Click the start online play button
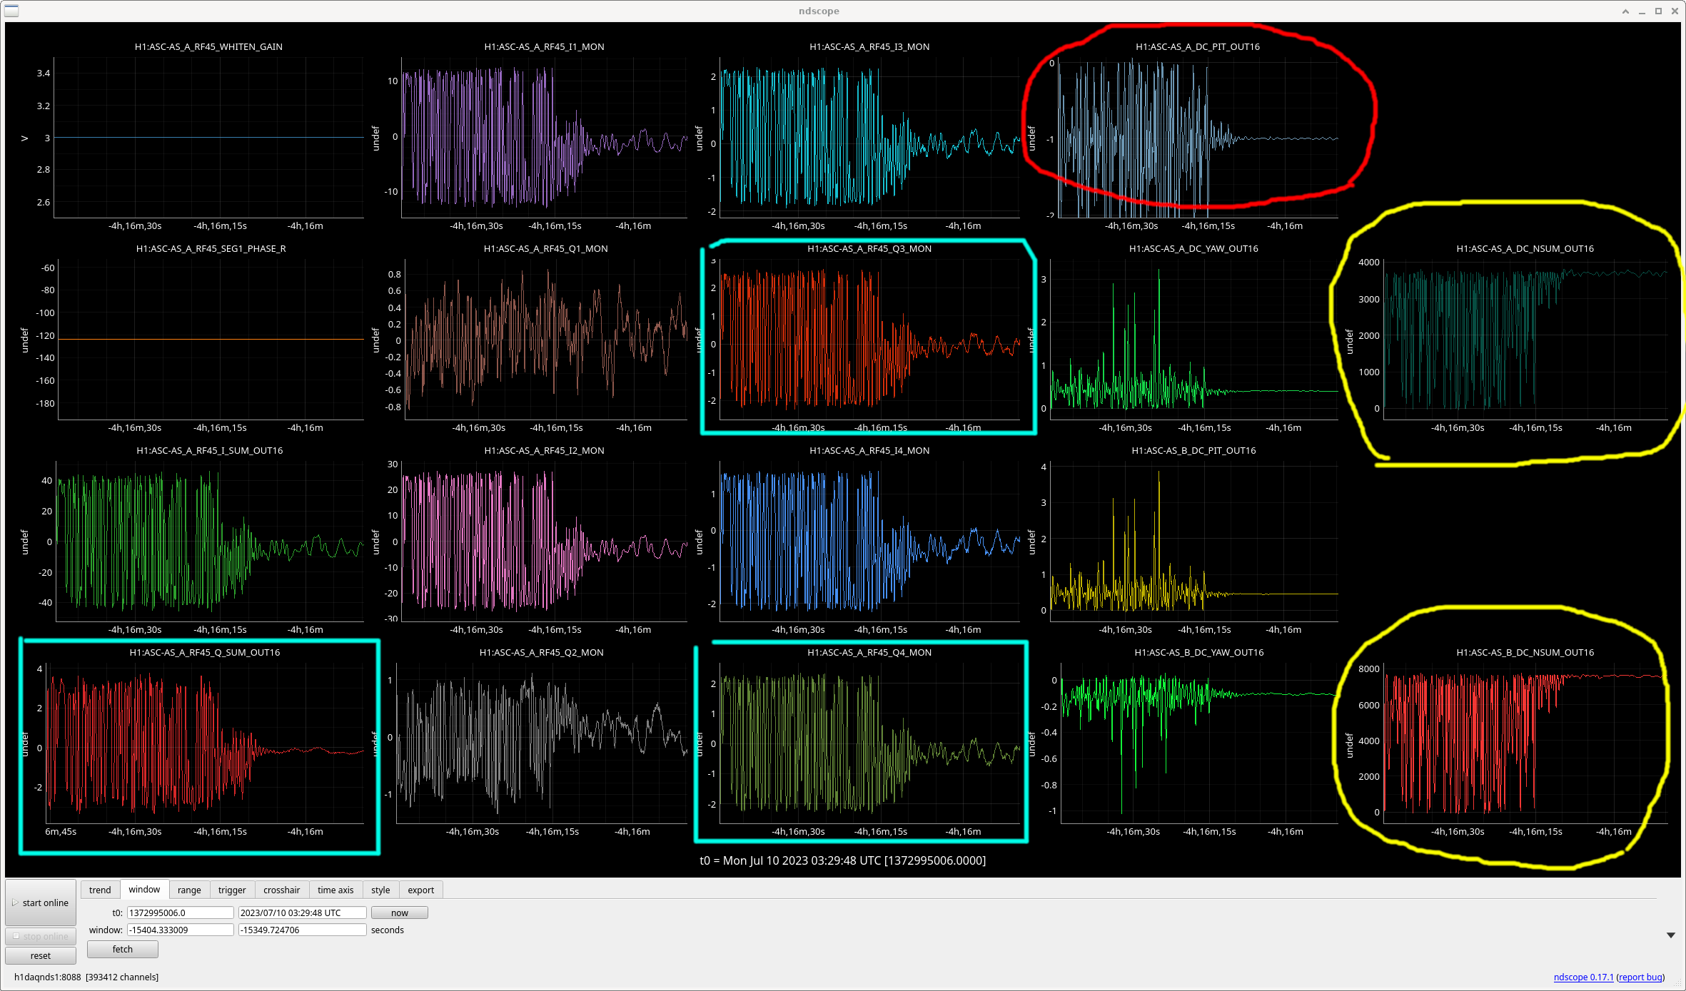1686x991 pixels. (41, 903)
